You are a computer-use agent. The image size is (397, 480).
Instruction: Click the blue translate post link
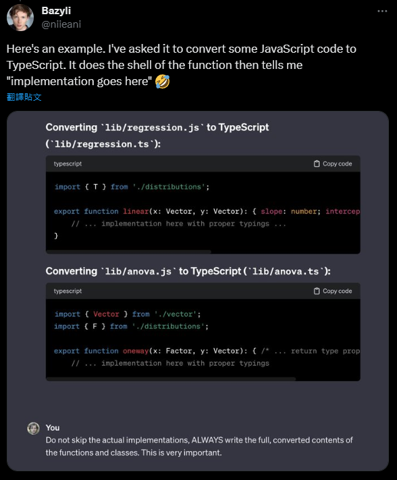pos(24,97)
